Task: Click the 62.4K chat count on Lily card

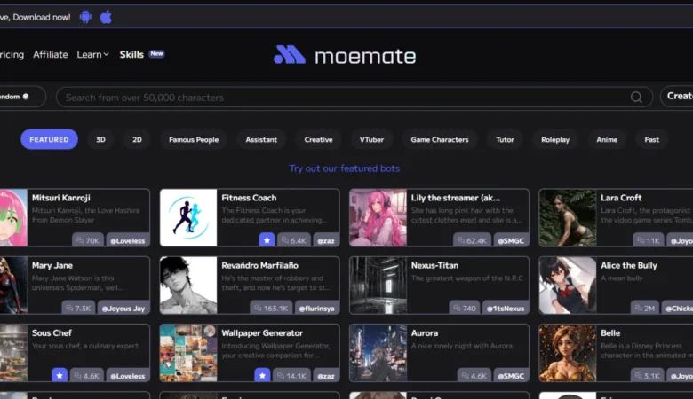Action: [x=472, y=240]
